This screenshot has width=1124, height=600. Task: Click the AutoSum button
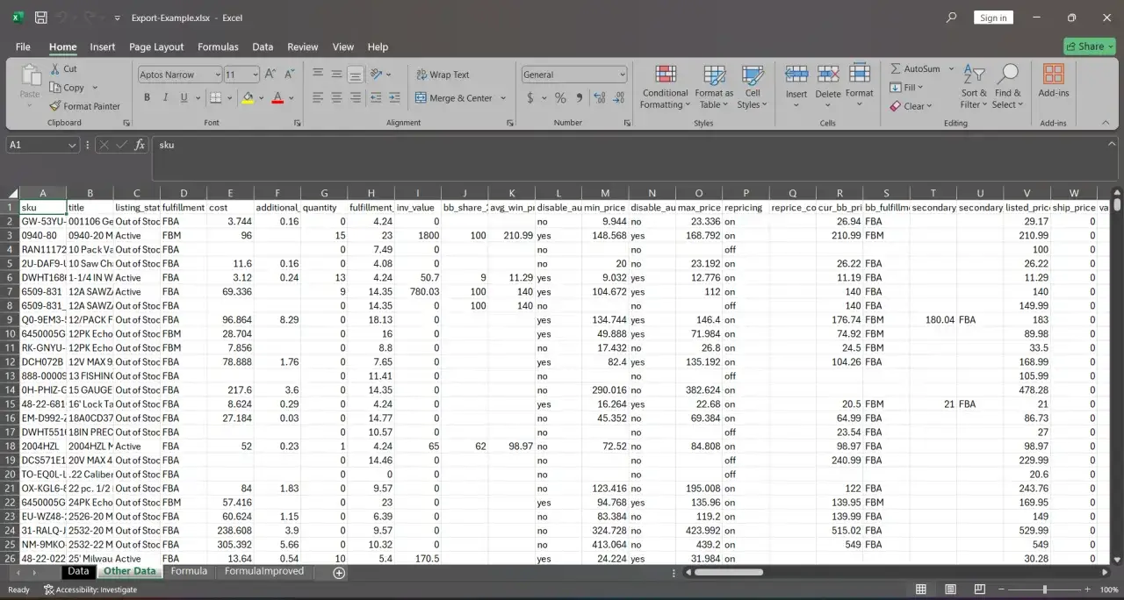tap(915, 68)
